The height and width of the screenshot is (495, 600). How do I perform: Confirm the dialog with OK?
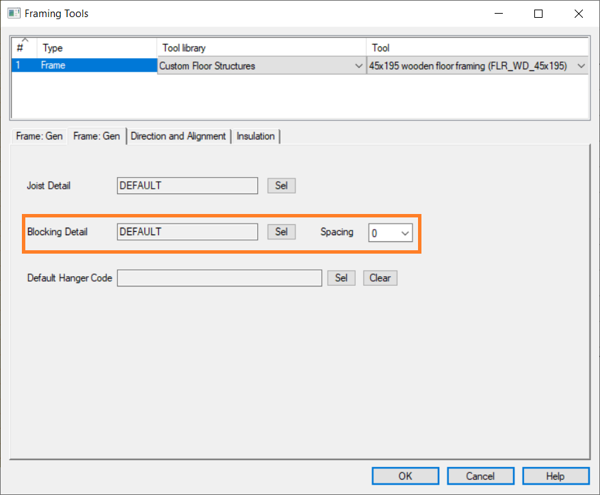405,476
